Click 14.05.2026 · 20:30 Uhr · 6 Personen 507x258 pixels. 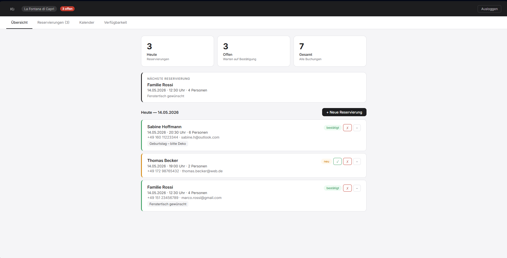pos(178,133)
